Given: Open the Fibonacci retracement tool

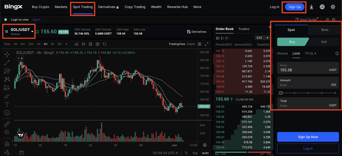Looking at the screenshot, I should pyautogui.click(x=7, y=71).
